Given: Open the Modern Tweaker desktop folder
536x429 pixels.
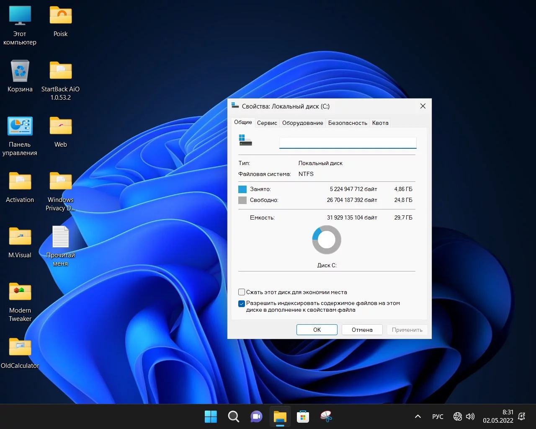Looking at the screenshot, I should pyautogui.click(x=20, y=292).
